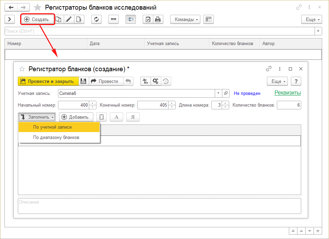Viewport: 329px width, 239px height.
Task: Jump to the last list row
Action: pyautogui.click(x=318, y=231)
